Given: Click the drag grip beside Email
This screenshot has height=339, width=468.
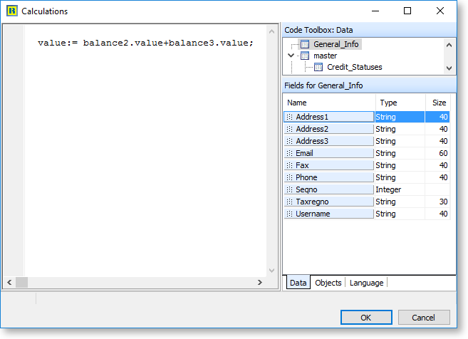Looking at the screenshot, I should (289, 153).
